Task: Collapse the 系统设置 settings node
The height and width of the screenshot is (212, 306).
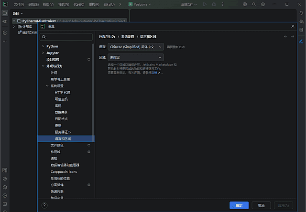Action: coord(47,86)
